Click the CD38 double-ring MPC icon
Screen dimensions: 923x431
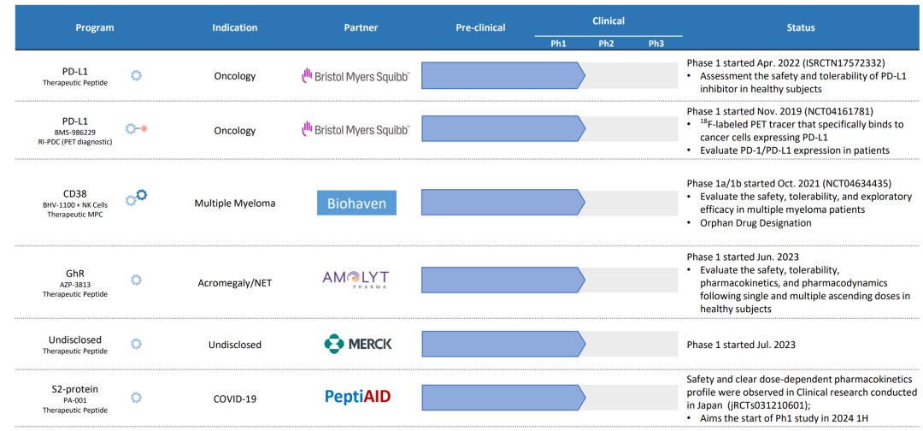tap(137, 198)
